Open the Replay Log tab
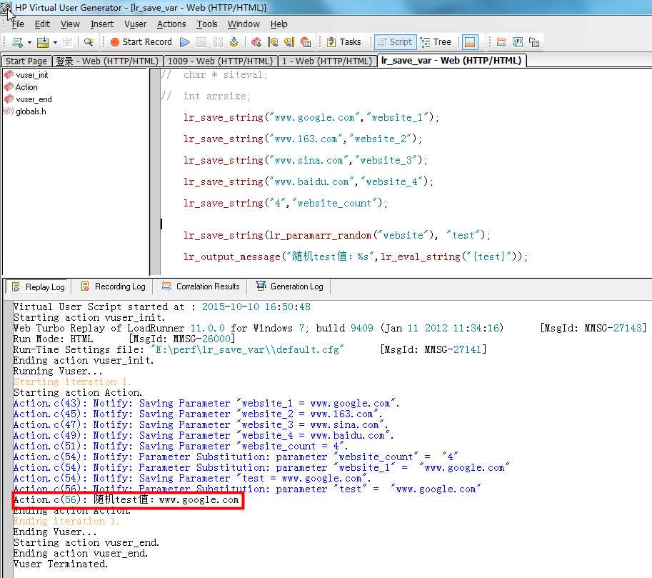 39,286
